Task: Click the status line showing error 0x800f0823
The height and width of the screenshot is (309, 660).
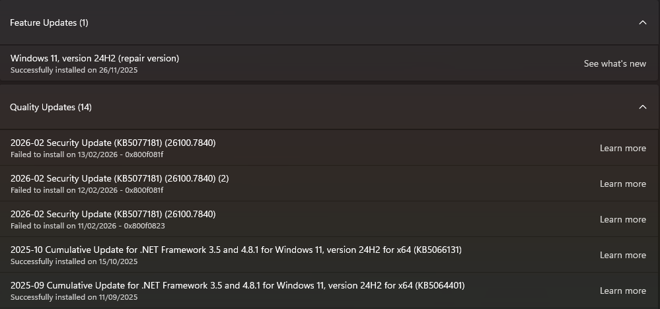Action: click(88, 226)
